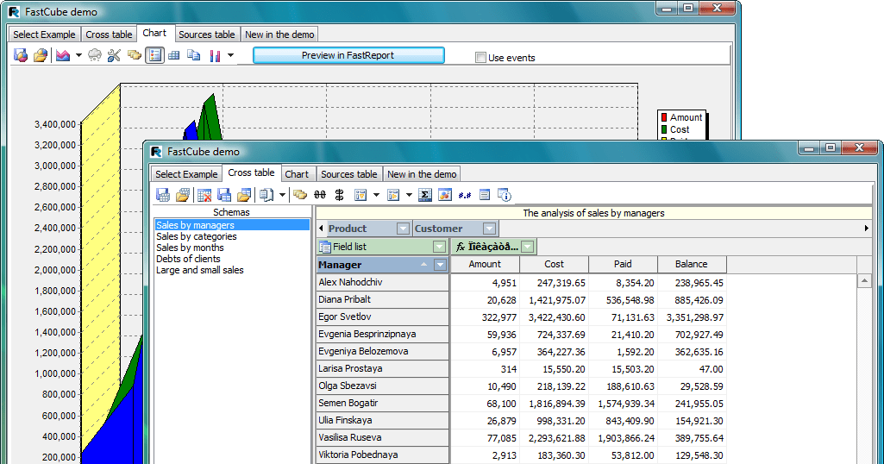Click the Paid column header

coord(623,265)
